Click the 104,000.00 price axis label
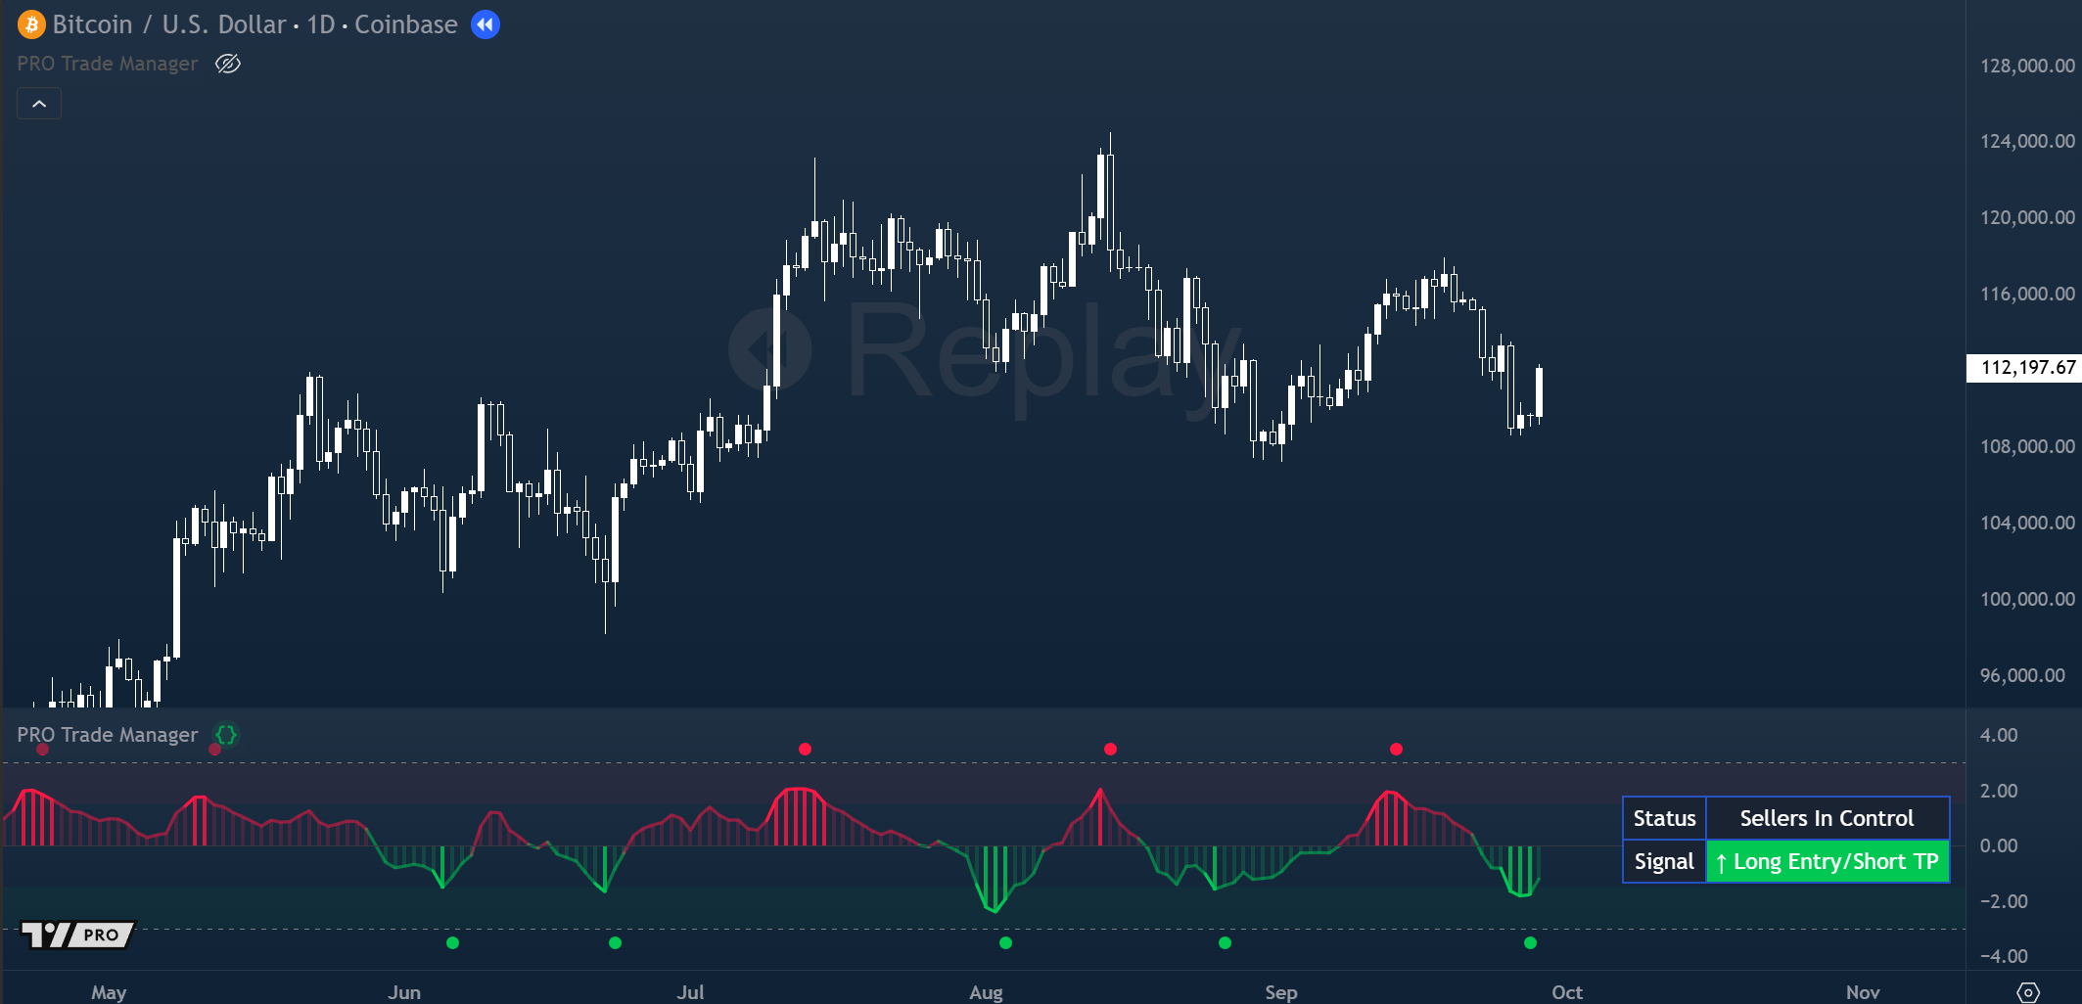Viewport: 2082px width, 1004px height. point(2027,523)
